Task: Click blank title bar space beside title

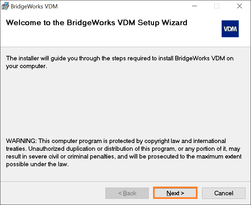Action: coord(122,6)
